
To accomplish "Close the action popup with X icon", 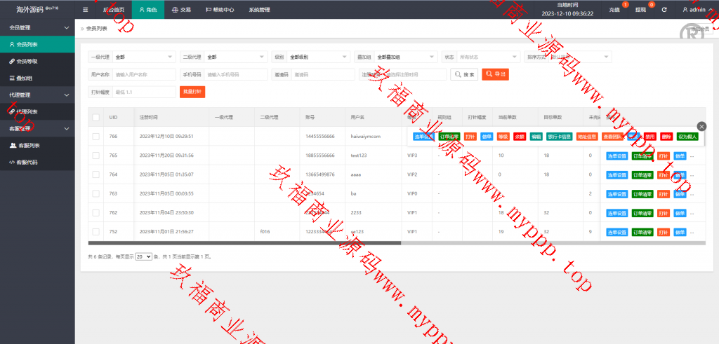I will point(701,126).
